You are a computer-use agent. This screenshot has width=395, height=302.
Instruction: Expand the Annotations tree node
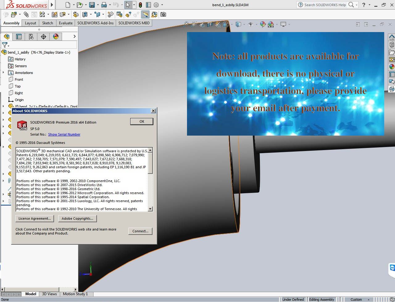[x=3, y=73]
